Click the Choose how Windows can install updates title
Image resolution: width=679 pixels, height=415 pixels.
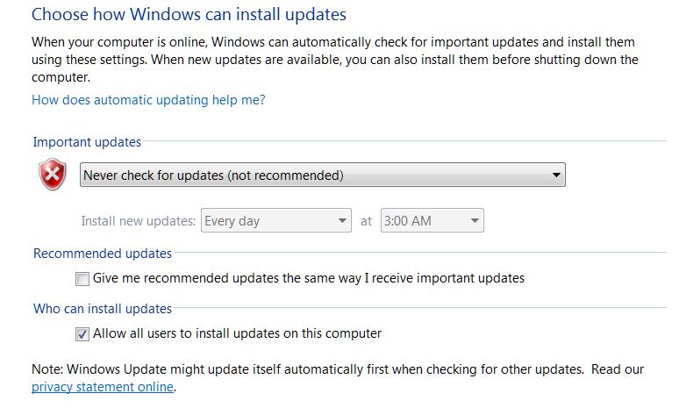pos(189,15)
